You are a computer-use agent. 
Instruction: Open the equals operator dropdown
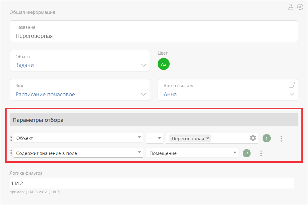pyautogui.click(x=155, y=138)
